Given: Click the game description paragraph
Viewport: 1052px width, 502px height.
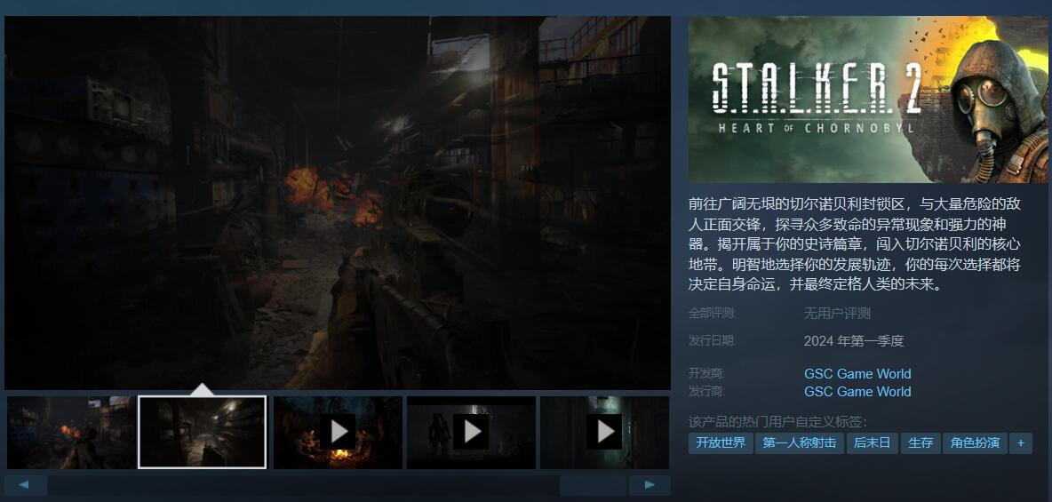Looking at the screenshot, I should coord(855,243).
